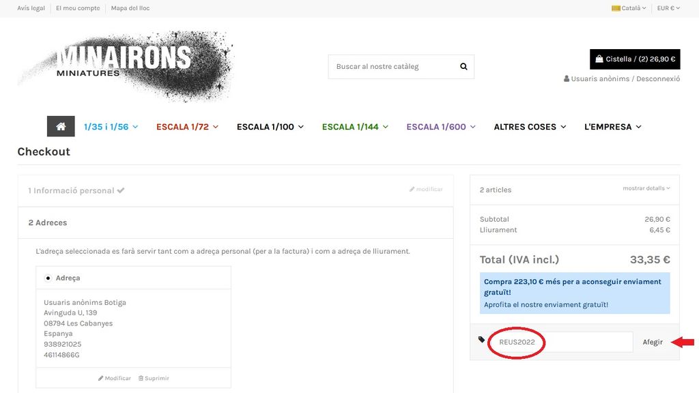This screenshot has width=699, height=393.
Task: Select the Adreça radio button
Action: tap(48, 278)
